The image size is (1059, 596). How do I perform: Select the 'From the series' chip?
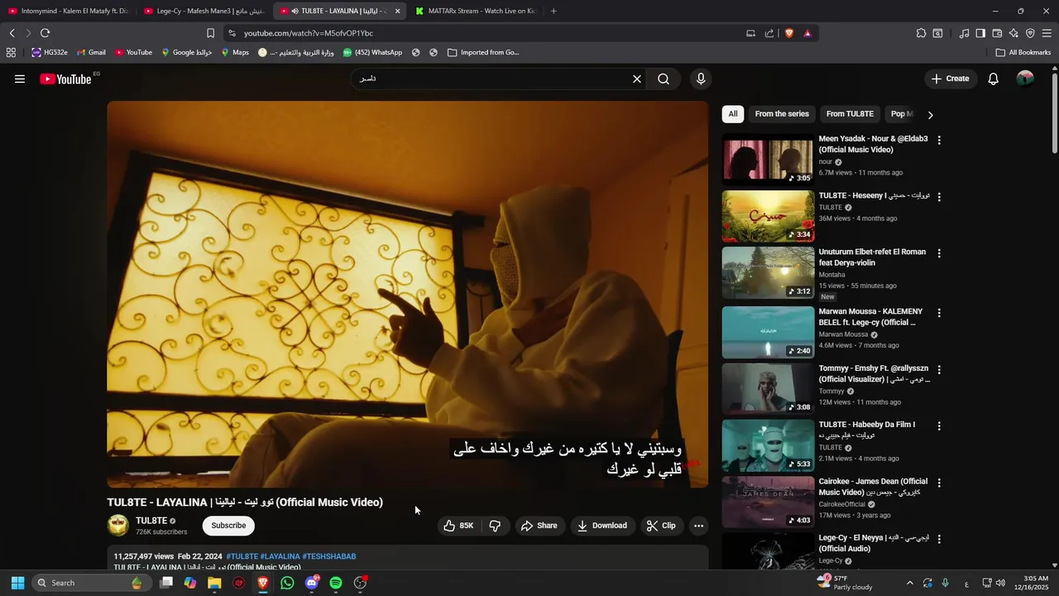pos(782,114)
